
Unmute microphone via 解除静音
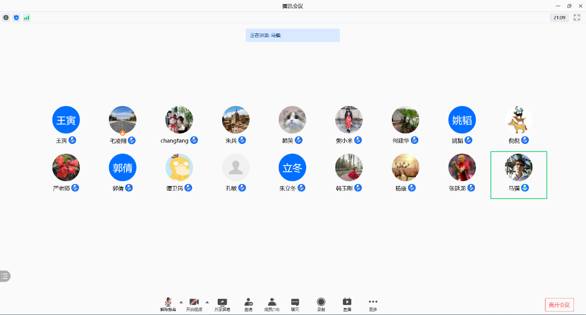tap(168, 302)
